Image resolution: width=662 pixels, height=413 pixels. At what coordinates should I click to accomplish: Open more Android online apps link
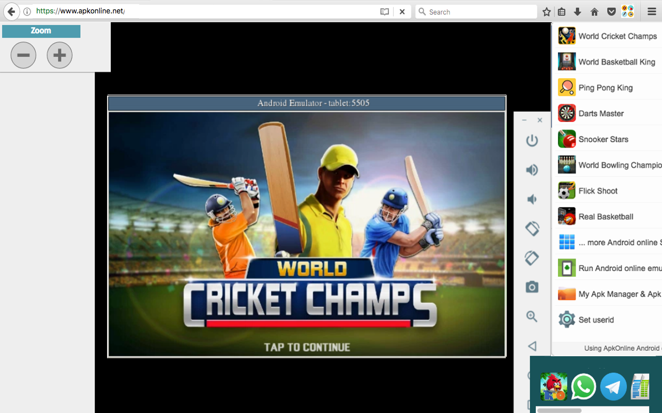[x=620, y=243]
